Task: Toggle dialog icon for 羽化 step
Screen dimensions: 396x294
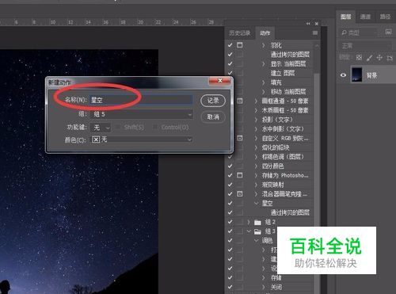Action: point(240,45)
